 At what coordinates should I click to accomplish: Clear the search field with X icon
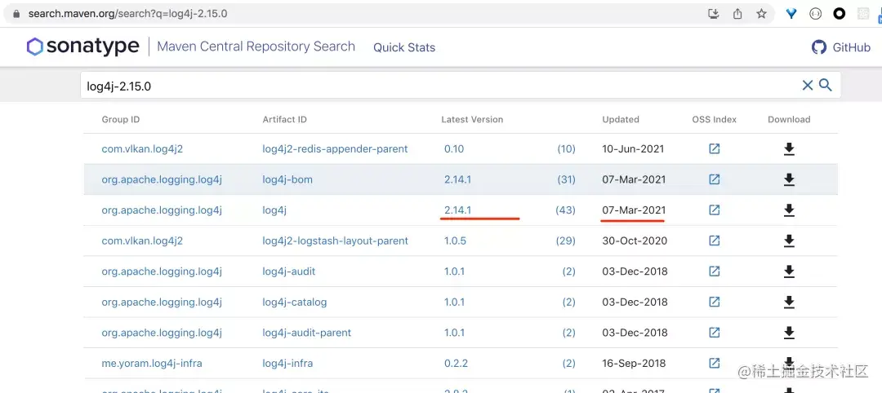pos(807,86)
